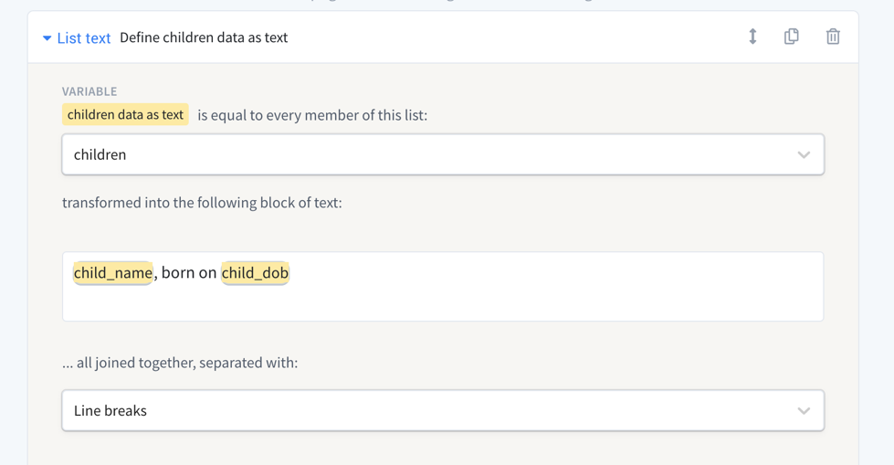894x465 pixels.
Task: Click the List text block type link
Action: [83, 38]
